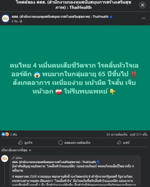View the 3 พัน reactions count

[x=14, y=135]
